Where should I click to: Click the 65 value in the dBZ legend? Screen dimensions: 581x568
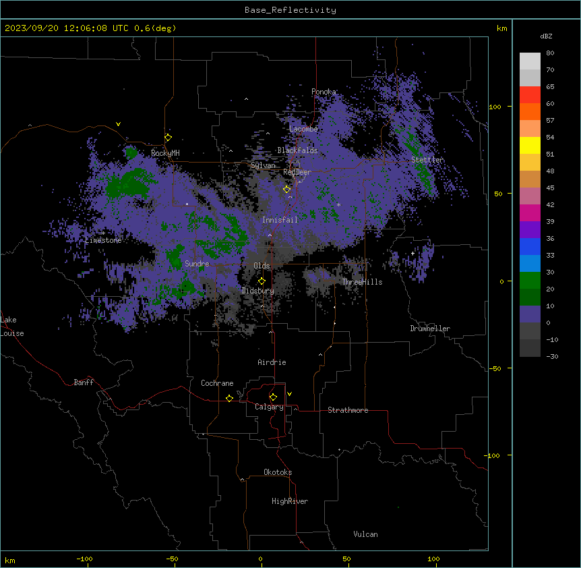click(550, 87)
